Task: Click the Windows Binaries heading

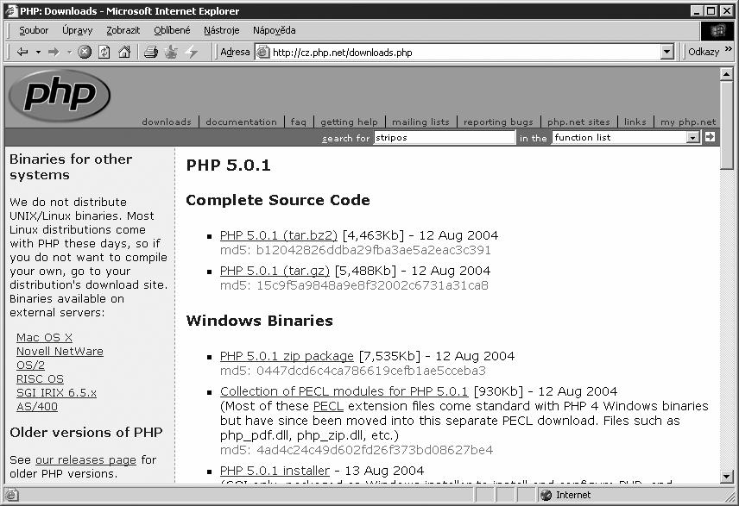Action: click(259, 321)
